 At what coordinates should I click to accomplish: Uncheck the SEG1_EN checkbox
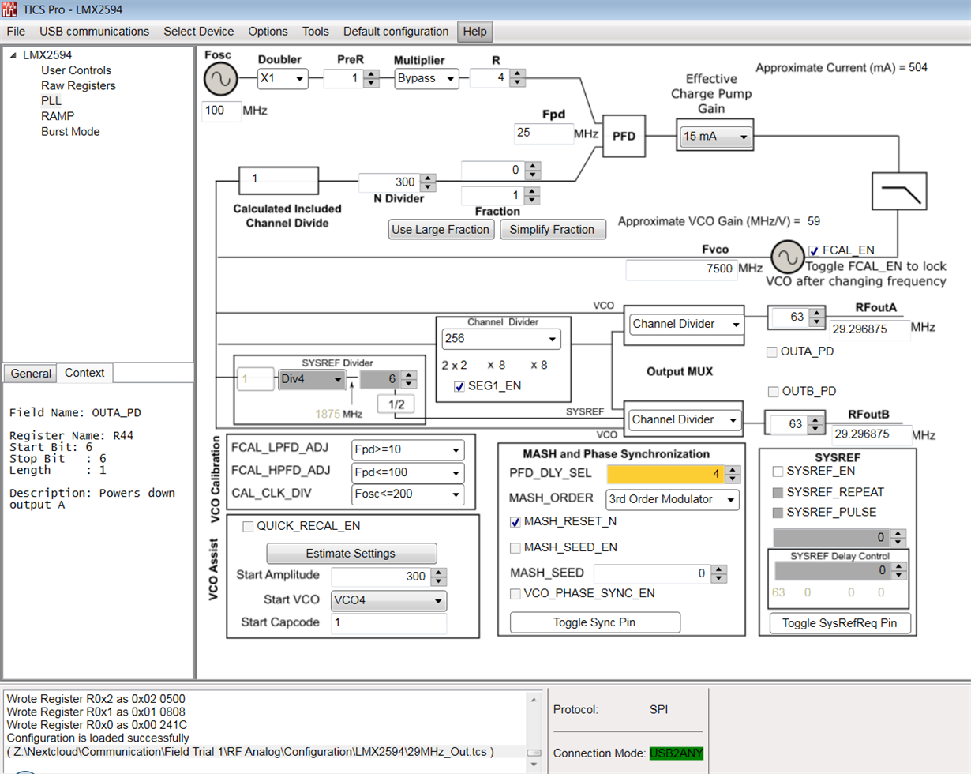(459, 386)
